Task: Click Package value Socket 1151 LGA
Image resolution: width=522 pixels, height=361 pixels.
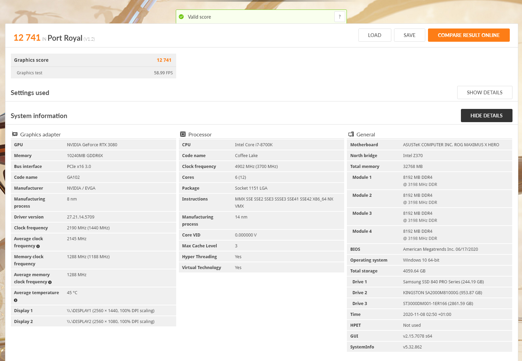Action: pyautogui.click(x=251, y=188)
